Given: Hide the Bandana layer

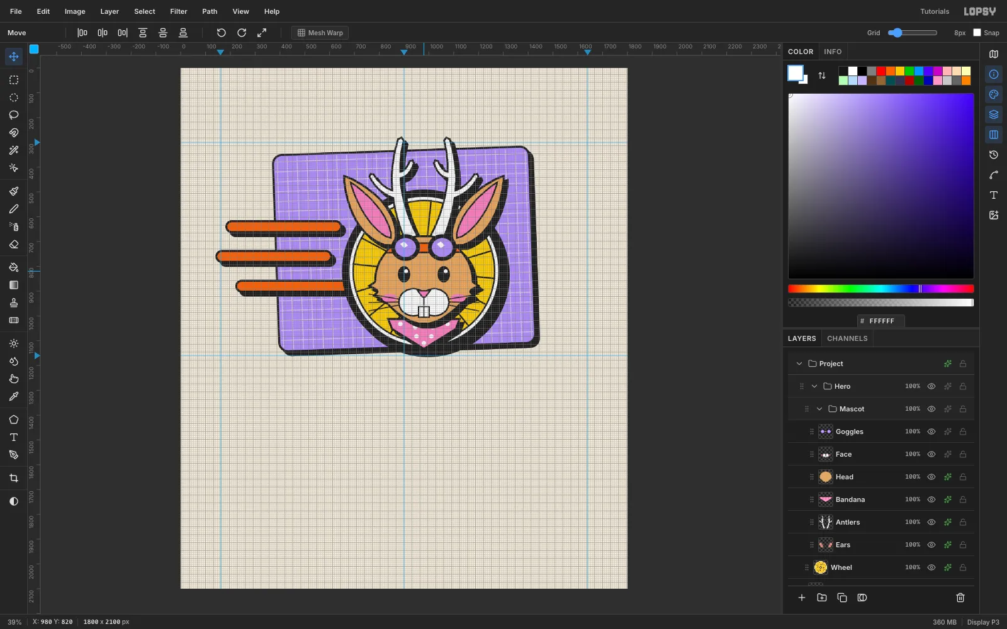Looking at the screenshot, I should [x=931, y=499].
